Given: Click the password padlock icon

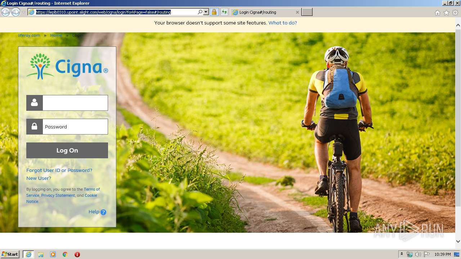Looking at the screenshot, I should [35, 127].
